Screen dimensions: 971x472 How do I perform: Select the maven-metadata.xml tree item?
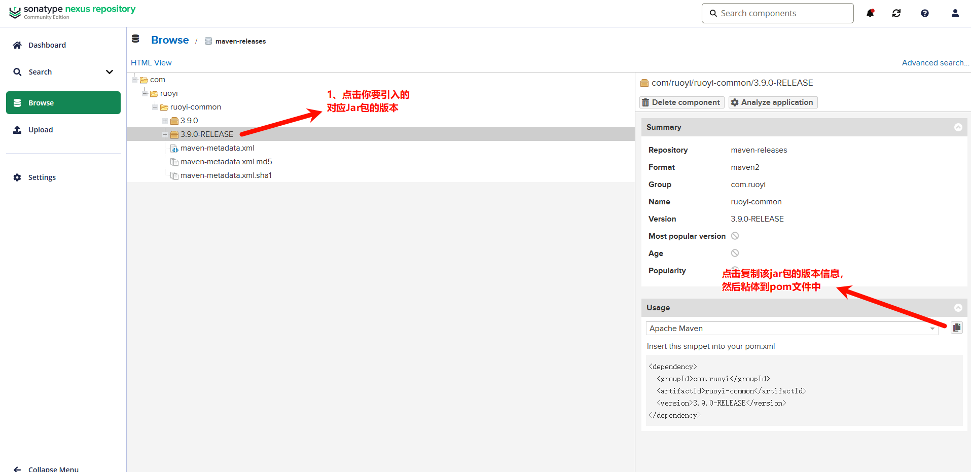pyautogui.click(x=218, y=148)
